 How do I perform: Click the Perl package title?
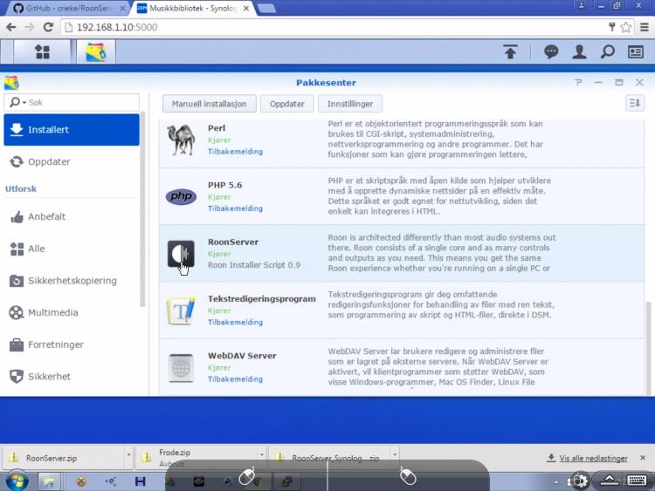pos(217,128)
